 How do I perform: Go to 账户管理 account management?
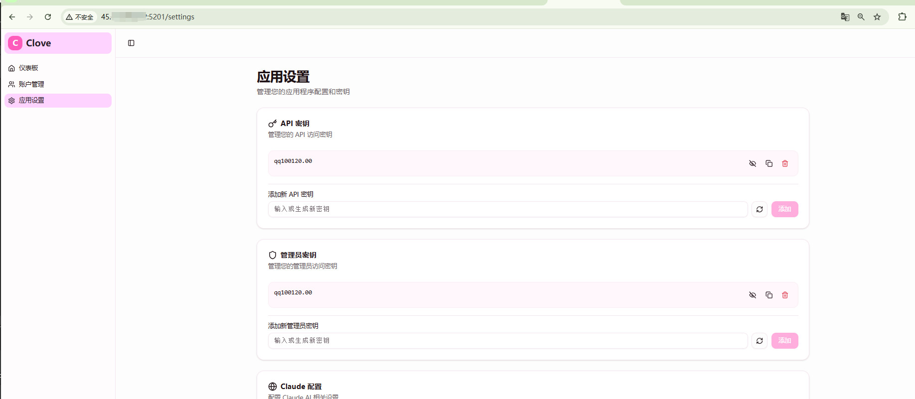pos(31,84)
